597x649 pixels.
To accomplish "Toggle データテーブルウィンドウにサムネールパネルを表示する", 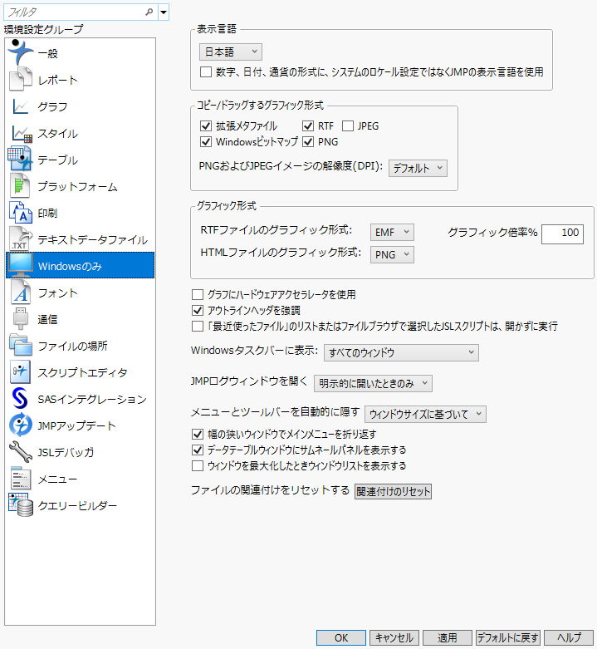I will [x=198, y=450].
